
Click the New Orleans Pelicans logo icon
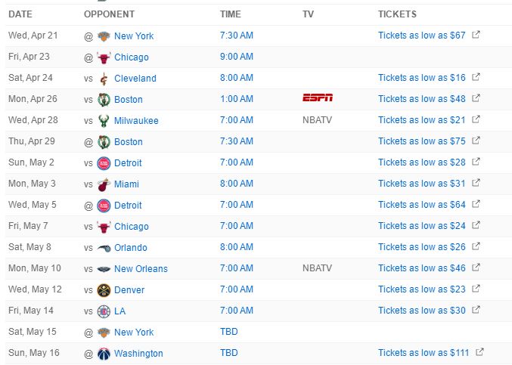[104, 268]
